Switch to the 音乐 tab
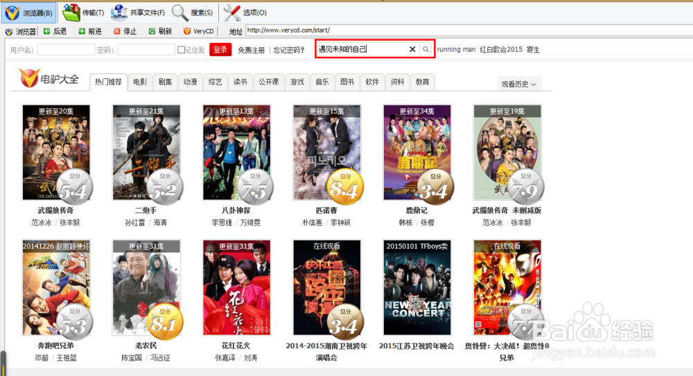 pos(322,82)
